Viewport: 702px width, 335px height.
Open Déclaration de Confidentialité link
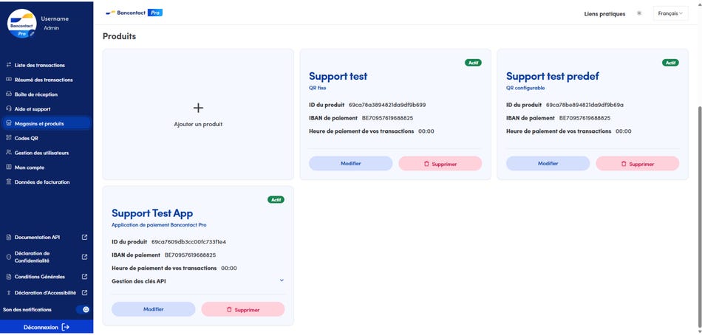click(32, 257)
